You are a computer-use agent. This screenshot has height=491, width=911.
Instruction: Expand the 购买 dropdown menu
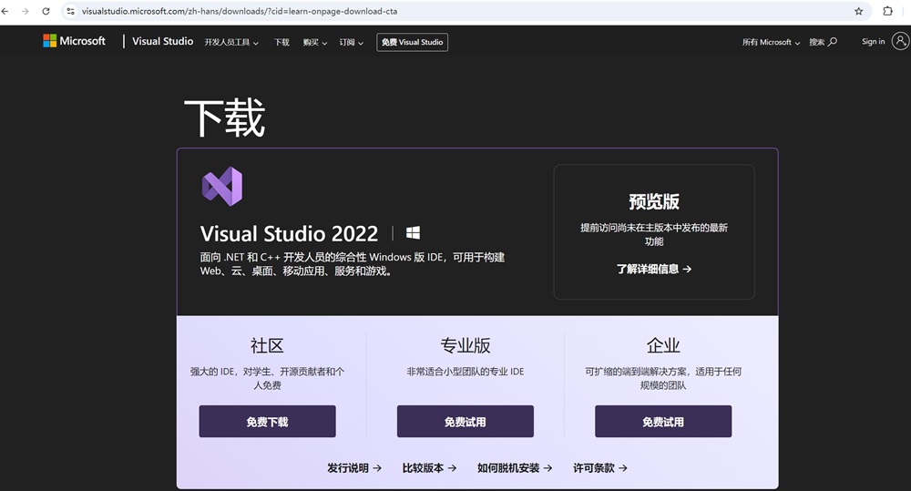pyautogui.click(x=315, y=43)
